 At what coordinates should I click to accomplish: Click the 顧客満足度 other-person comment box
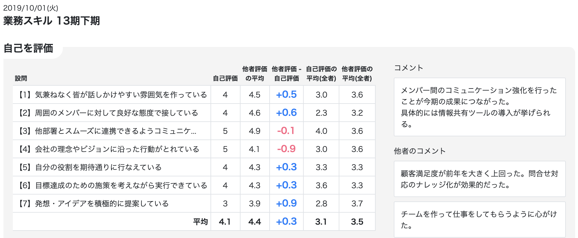[479, 179]
